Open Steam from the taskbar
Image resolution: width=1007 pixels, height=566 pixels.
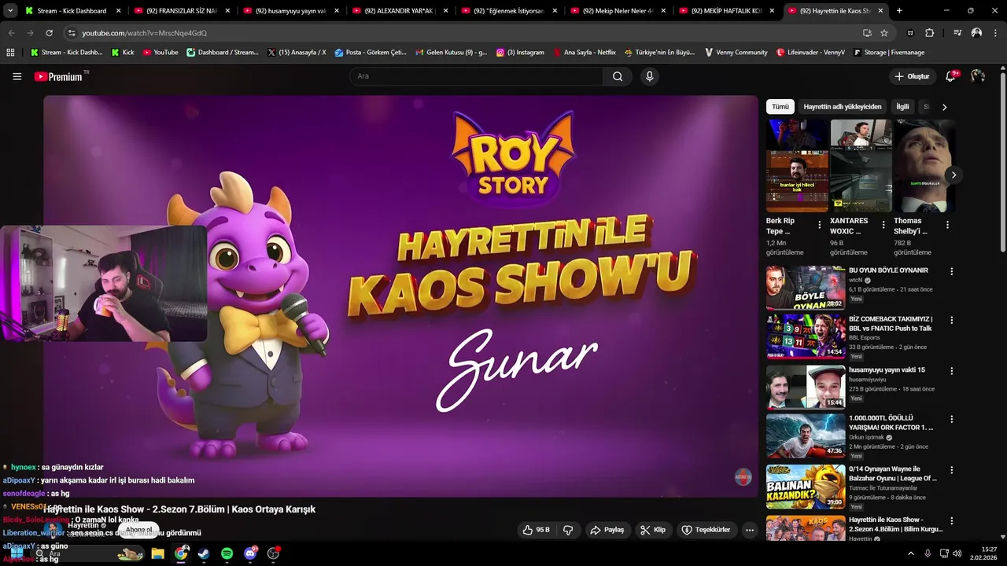click(204, 553)
